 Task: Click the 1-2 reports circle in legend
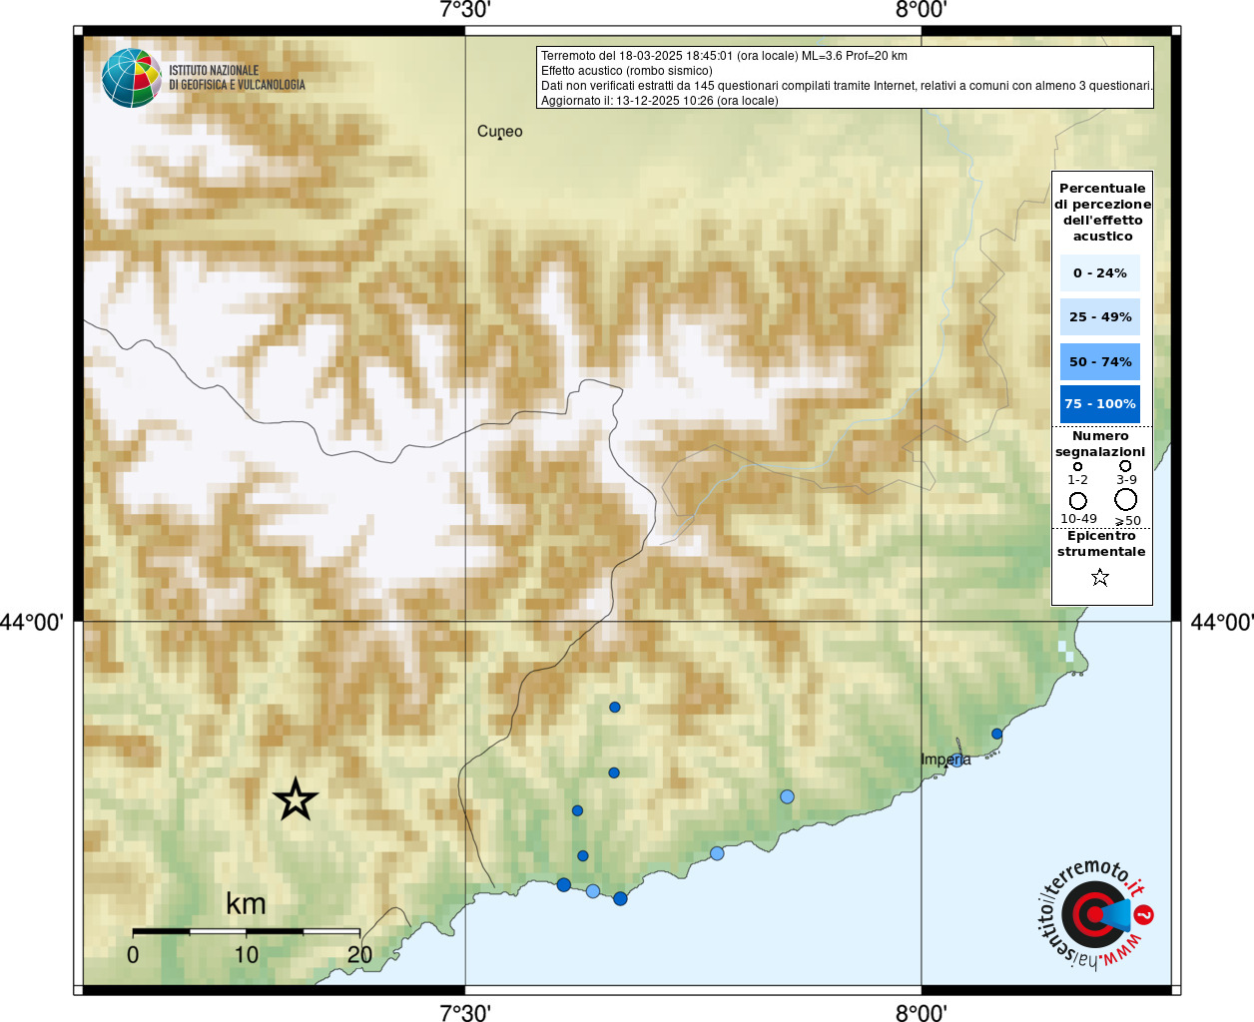[x=1077, y=466]
